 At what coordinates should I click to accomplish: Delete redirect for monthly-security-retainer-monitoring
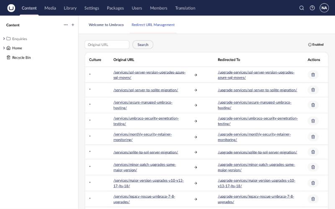[313, 137]
